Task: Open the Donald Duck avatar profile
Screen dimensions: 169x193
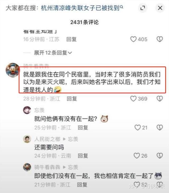Action: [12, 70]
